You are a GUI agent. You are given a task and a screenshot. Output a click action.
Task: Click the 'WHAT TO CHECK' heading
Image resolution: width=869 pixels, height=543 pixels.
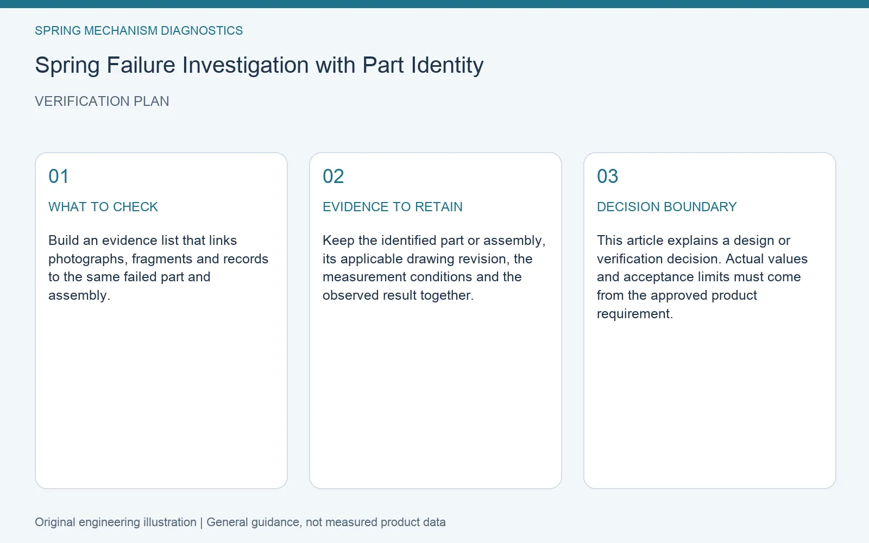coord(103,207)
